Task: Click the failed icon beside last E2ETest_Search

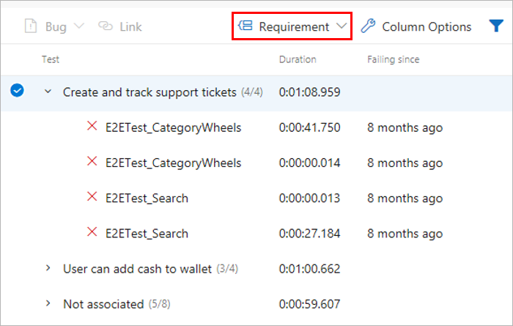Action: (x=92, y=233)
